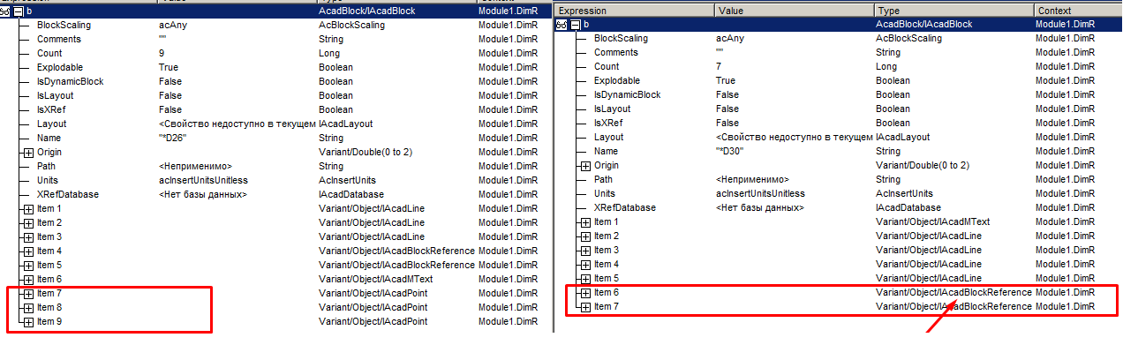The height and width of the screenshot is (345, 1123).
Task: Expand Item 4 in the right panel
Action: point(585,264)
